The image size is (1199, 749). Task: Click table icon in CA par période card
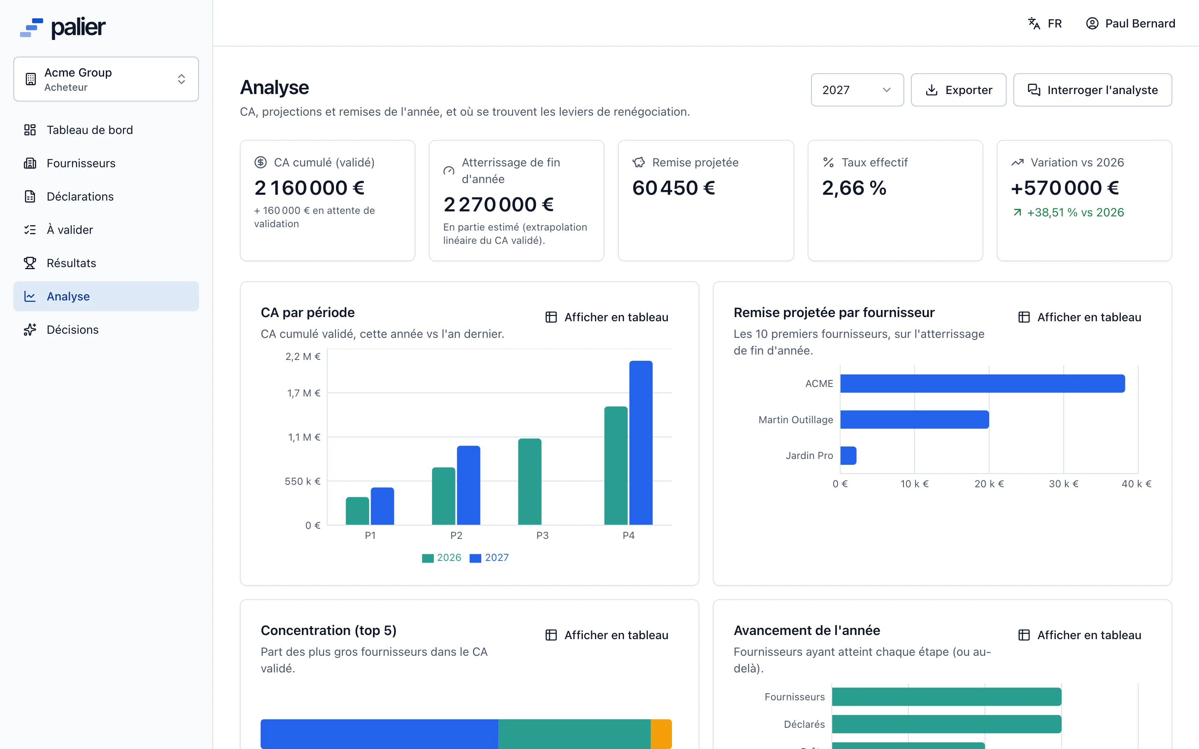tap(551, 317)
